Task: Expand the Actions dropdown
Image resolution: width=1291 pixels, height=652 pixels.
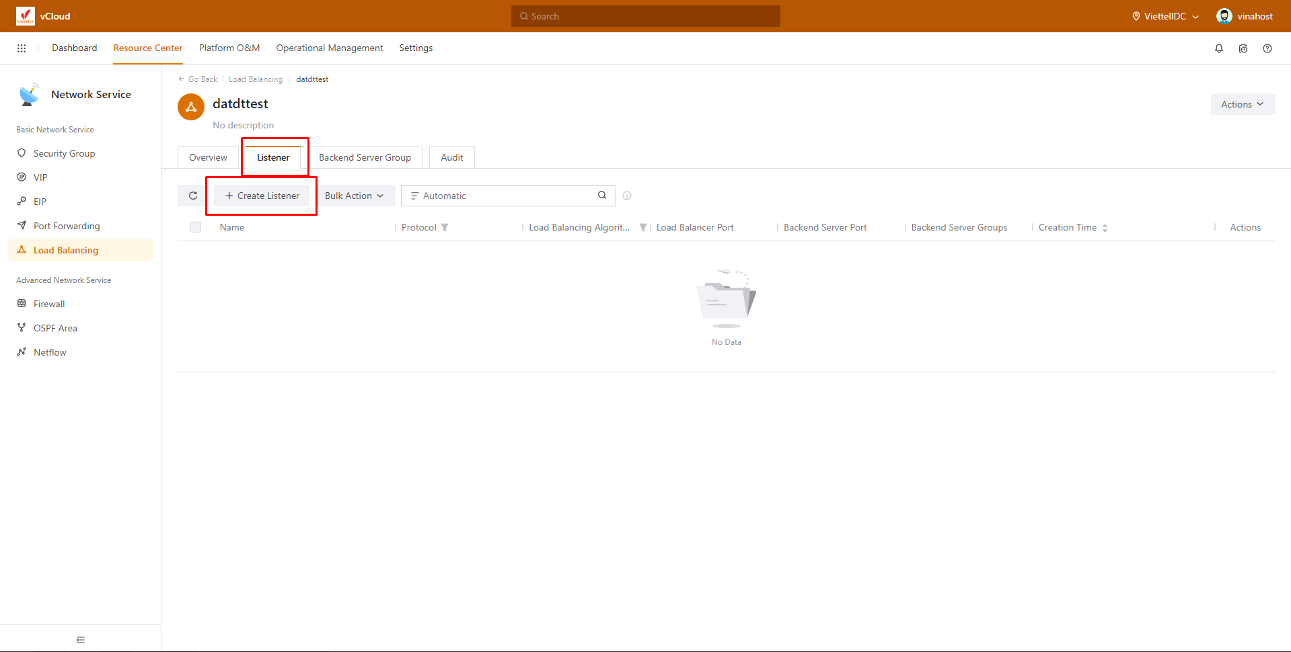Action: click(x=1242, y=104)
